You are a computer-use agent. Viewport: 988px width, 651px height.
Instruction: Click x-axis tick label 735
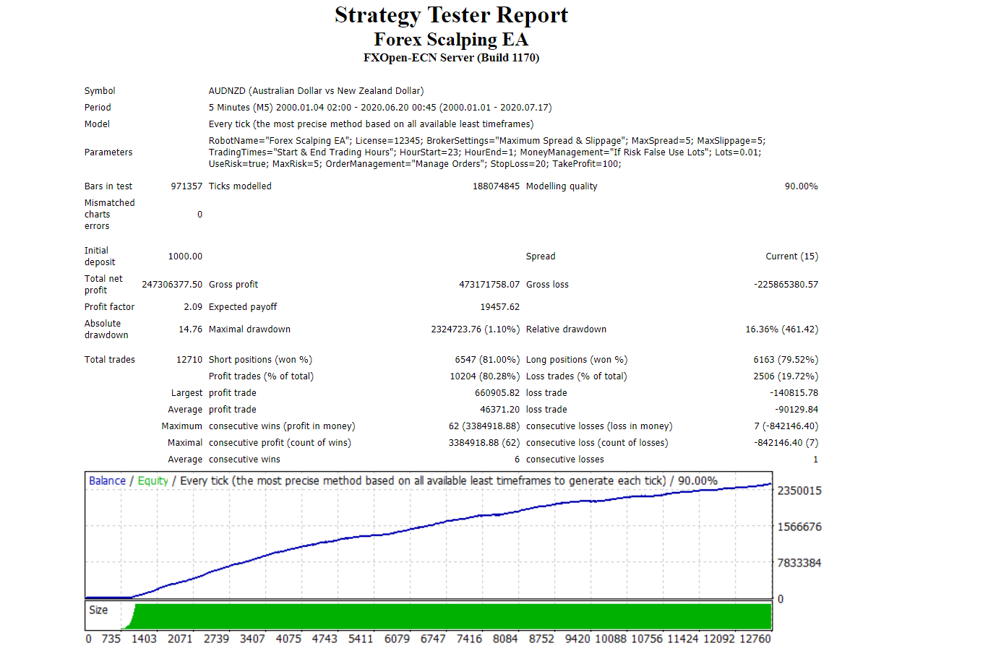point(111,639)
